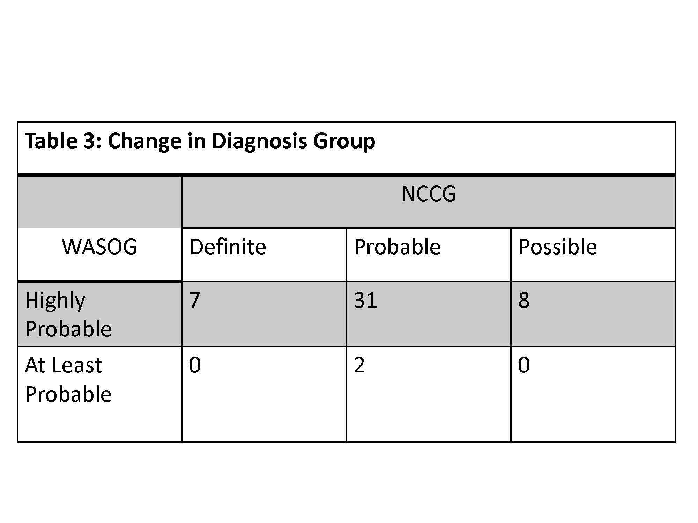
Task: Select the Possible column header
Action: 557,247
